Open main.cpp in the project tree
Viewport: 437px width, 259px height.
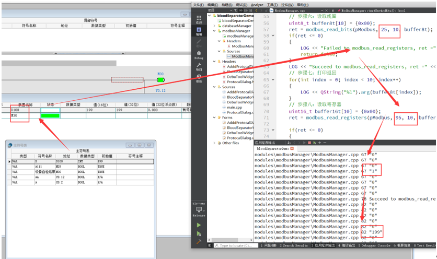point(235,107)
